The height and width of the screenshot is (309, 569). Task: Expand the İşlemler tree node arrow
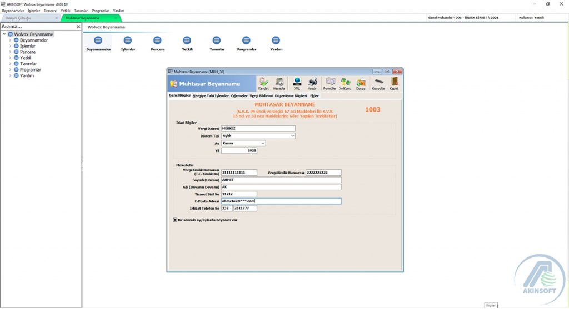point(10,46)
